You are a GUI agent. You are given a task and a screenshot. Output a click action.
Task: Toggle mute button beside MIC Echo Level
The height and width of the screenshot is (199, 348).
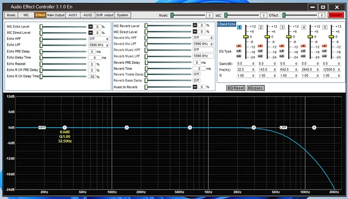pyautogui.click(x=90, y=27)
